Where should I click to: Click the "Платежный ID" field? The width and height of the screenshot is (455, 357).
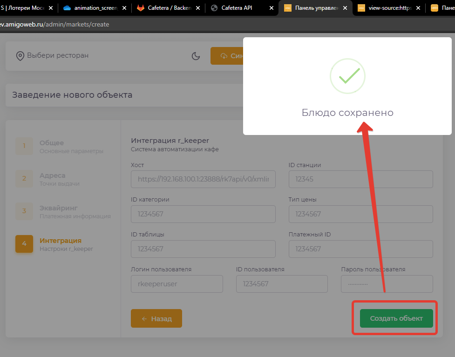point(360,249)
